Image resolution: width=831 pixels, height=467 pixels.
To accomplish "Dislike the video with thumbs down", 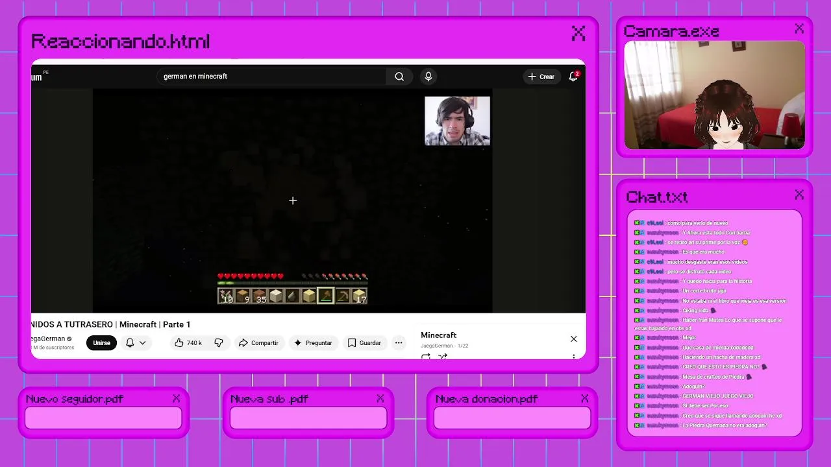I will (219, 342).
